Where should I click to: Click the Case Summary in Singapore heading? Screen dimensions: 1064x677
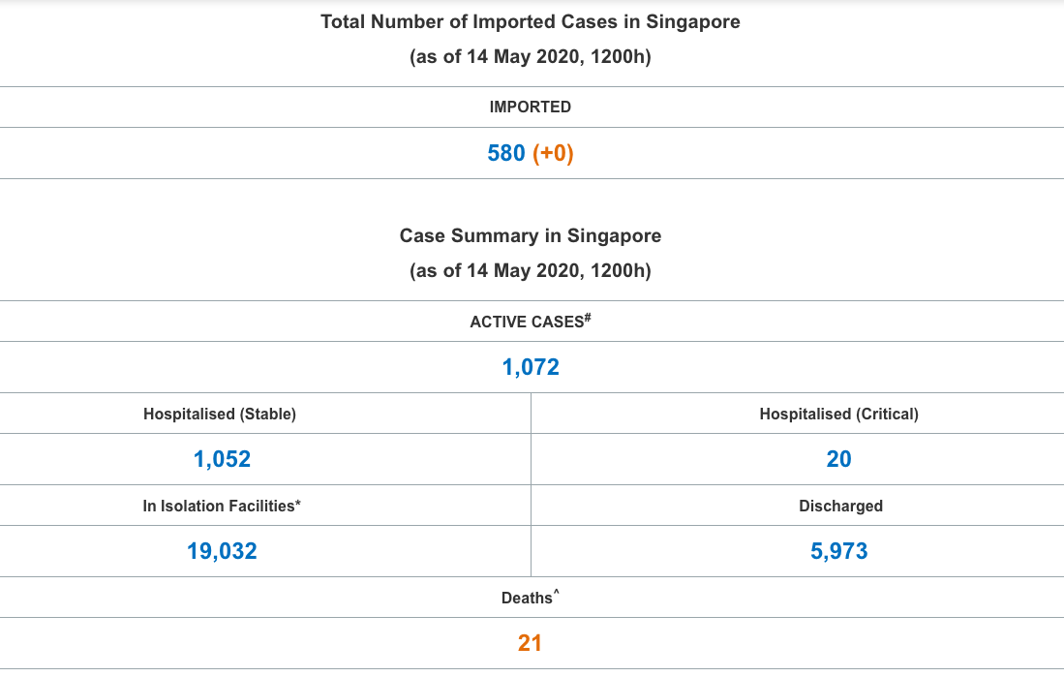tap(531, 235)
